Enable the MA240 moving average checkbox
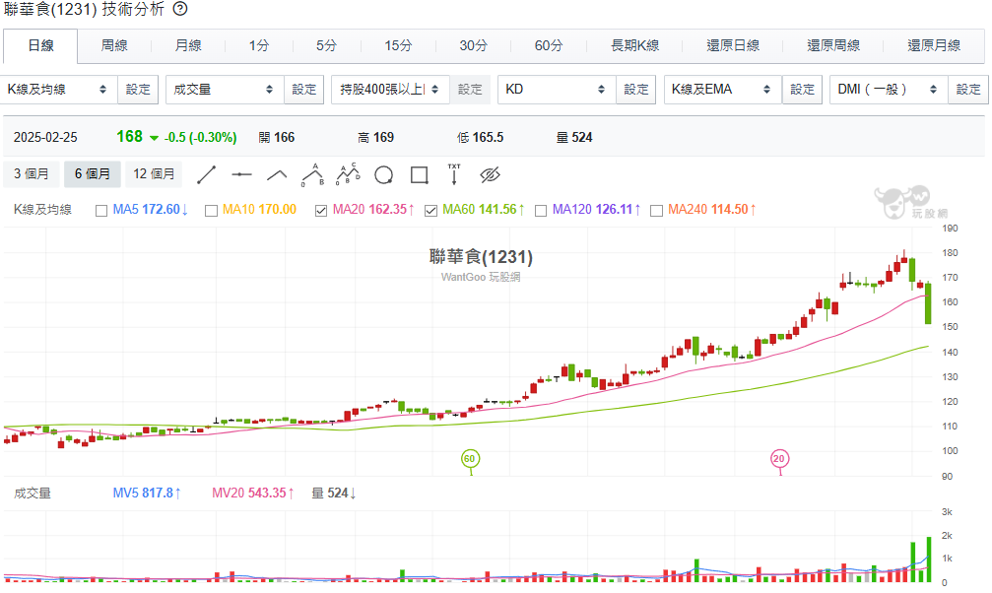This screenshot has height=593, width=992. [x=656, y=210]
